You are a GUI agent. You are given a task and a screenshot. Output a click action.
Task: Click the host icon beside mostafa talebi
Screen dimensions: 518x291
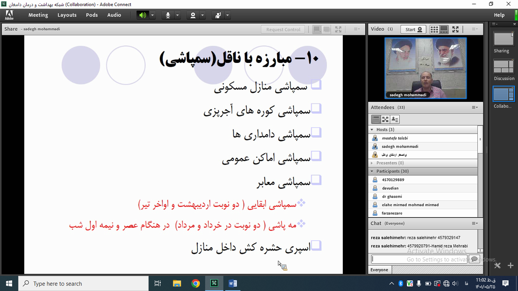(x=375, y=138)
